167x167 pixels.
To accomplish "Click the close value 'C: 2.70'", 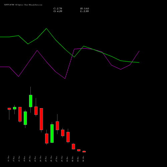I will (58, 9).
